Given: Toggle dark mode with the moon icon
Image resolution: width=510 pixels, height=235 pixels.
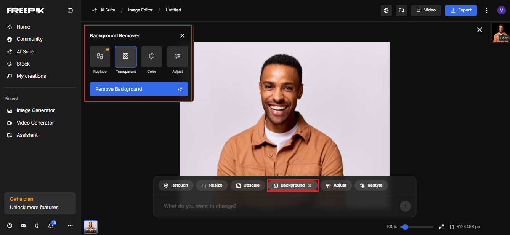Looking at the screenshot, I should coord(37,225).
